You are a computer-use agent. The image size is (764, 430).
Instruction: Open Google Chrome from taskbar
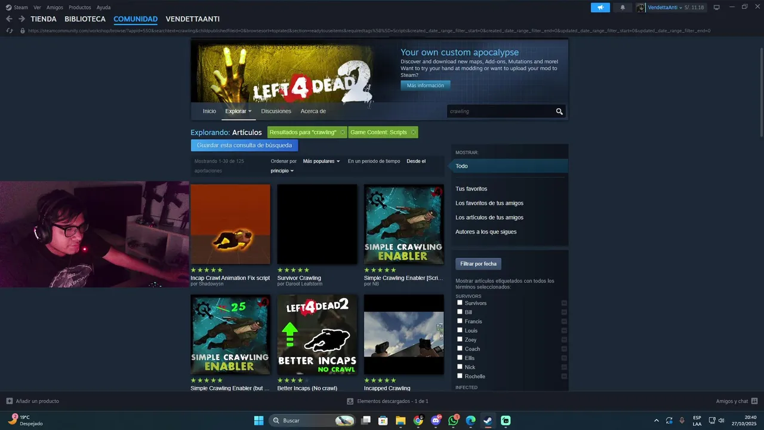coord(418,420)
